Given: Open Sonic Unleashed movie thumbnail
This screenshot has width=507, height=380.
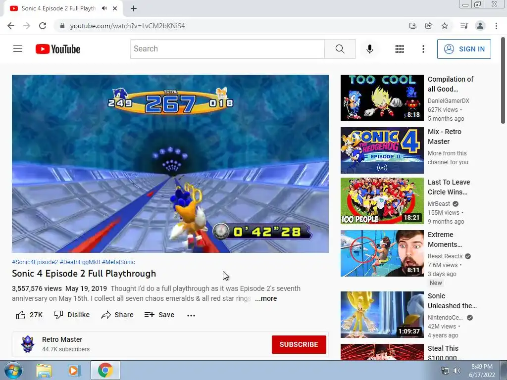Looking at the screenshot, I should [382, 315].
